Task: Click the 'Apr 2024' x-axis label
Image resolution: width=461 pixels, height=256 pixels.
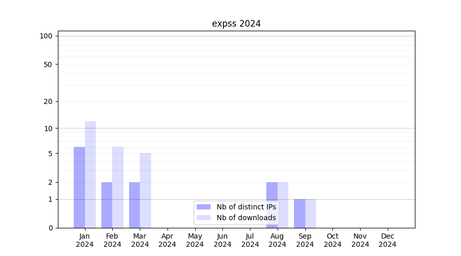Action: coord(167,240)
